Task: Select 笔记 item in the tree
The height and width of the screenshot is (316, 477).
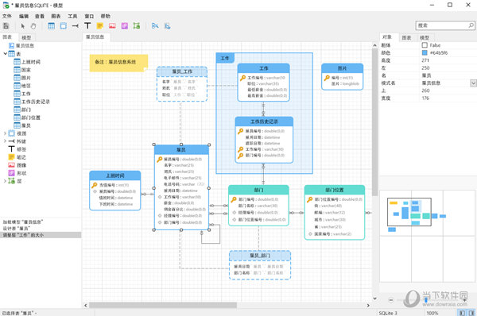Action: 21,157
